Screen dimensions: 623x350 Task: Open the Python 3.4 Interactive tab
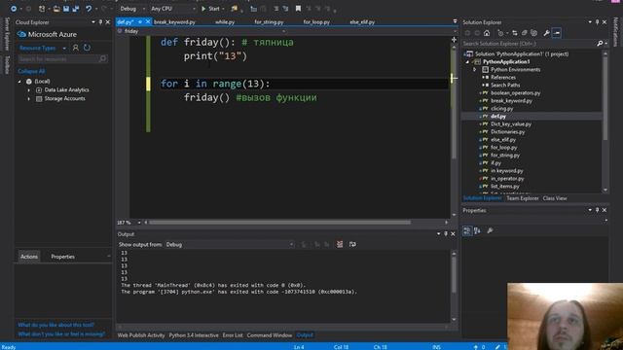(194, 335)
